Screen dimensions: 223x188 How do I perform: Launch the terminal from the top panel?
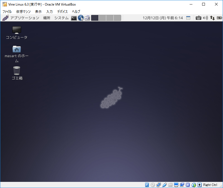pos(74,18)
